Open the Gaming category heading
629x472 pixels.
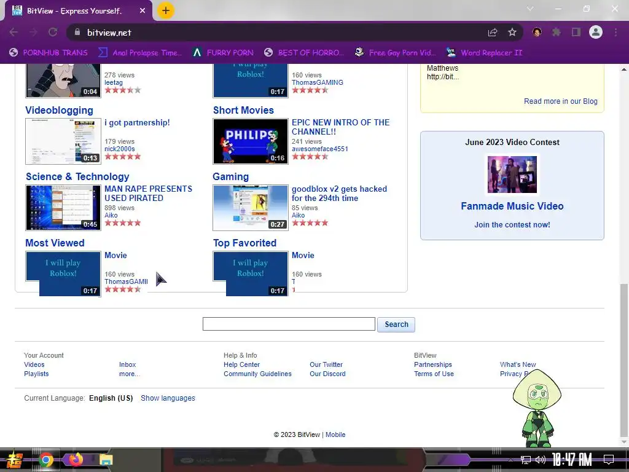click(x=231, y=176)
